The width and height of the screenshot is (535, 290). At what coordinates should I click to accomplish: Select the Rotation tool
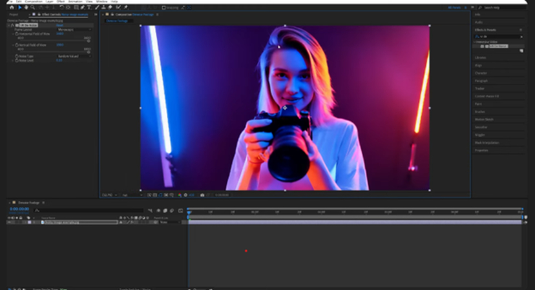tap(62, 7)
